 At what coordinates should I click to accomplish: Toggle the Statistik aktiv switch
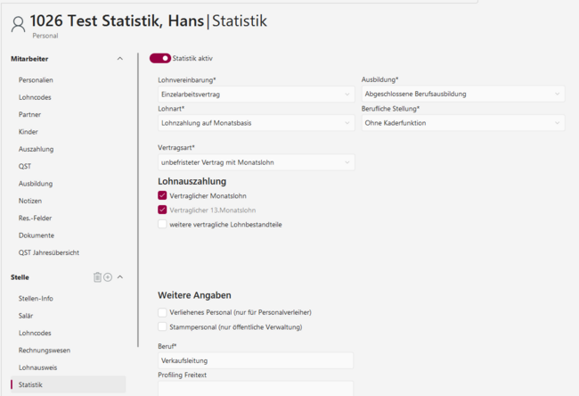pyautogui.click(x=160, y=58)
